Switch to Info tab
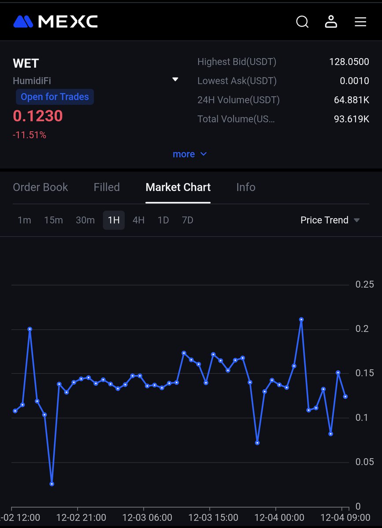The height and width of the screenshot is (528, 382). point(246,187)
